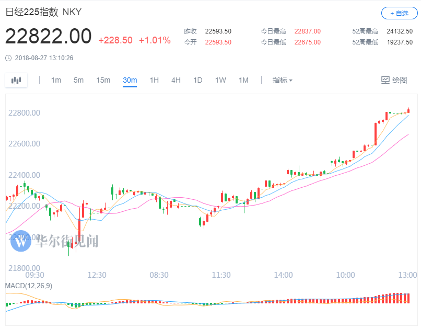The image size is (421, 329).
Task: Click the +228.50 price change value
Action: pyautogui.click(x=115, y=40)
